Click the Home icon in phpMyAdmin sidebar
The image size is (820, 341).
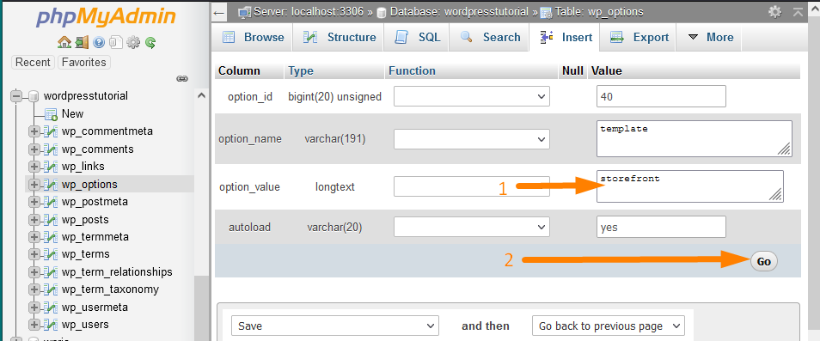coord(64,42)
